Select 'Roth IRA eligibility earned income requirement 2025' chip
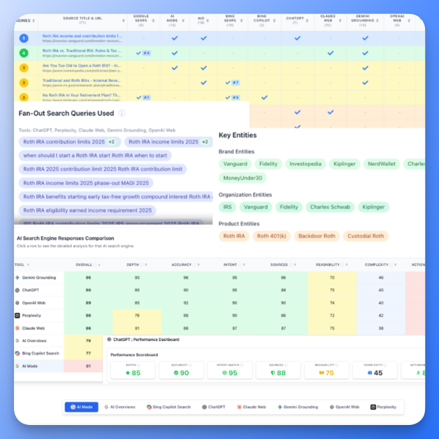Viewport: 439px width, 439px height. pos(87,210)
